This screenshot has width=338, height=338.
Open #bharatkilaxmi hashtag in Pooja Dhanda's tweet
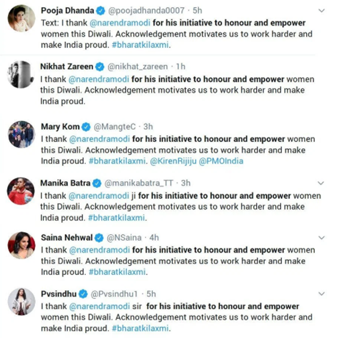pyautogui.click(x=141, y=45)
